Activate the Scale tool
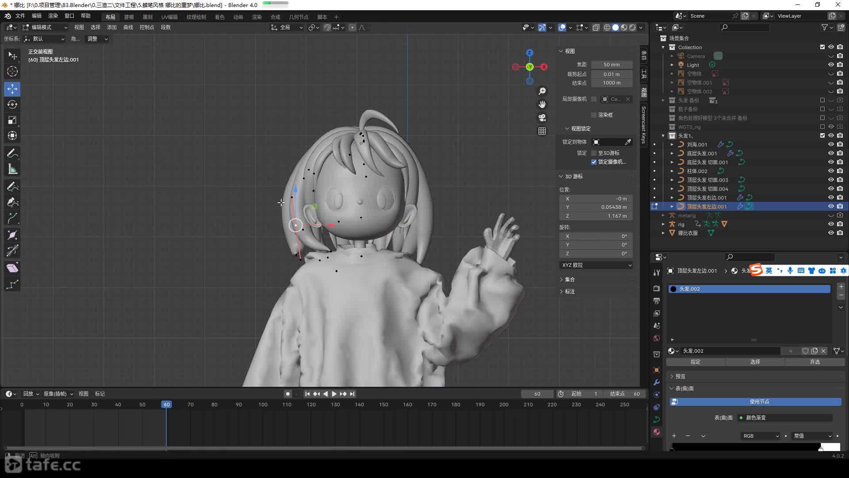 tap(12, 120)
